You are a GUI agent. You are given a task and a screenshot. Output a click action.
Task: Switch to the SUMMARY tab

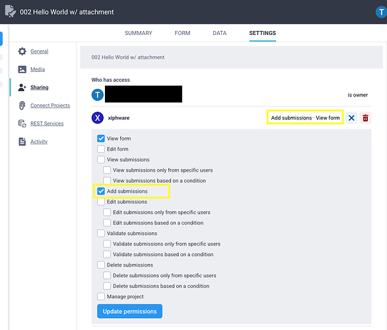pos(139,33)
